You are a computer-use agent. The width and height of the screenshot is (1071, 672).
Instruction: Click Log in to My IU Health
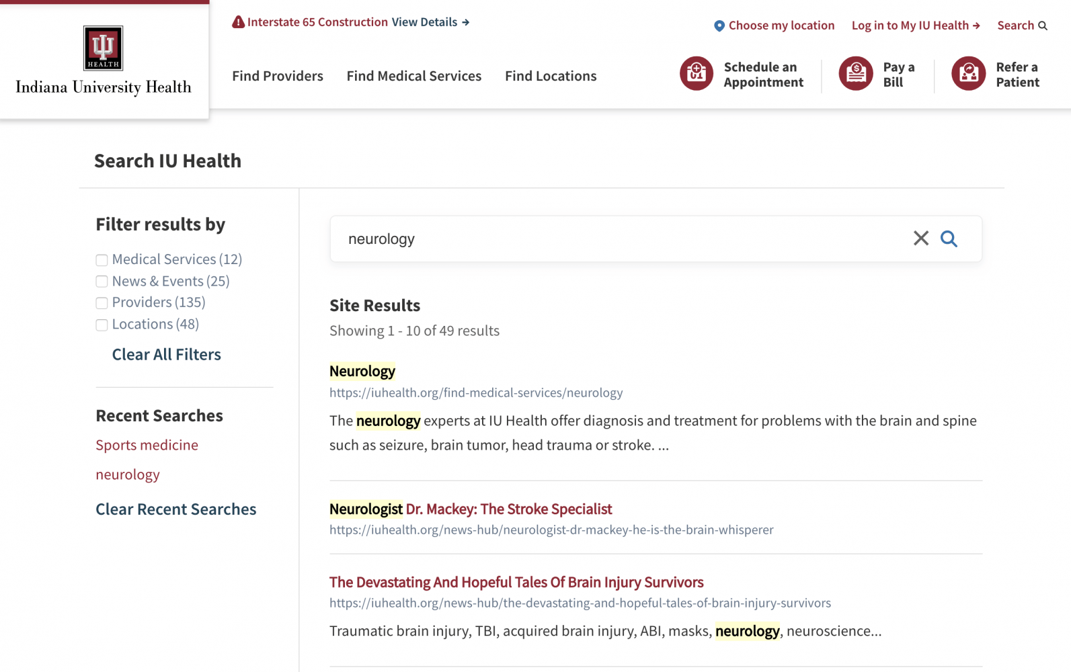pyautogui.click(x=916, y=26)
